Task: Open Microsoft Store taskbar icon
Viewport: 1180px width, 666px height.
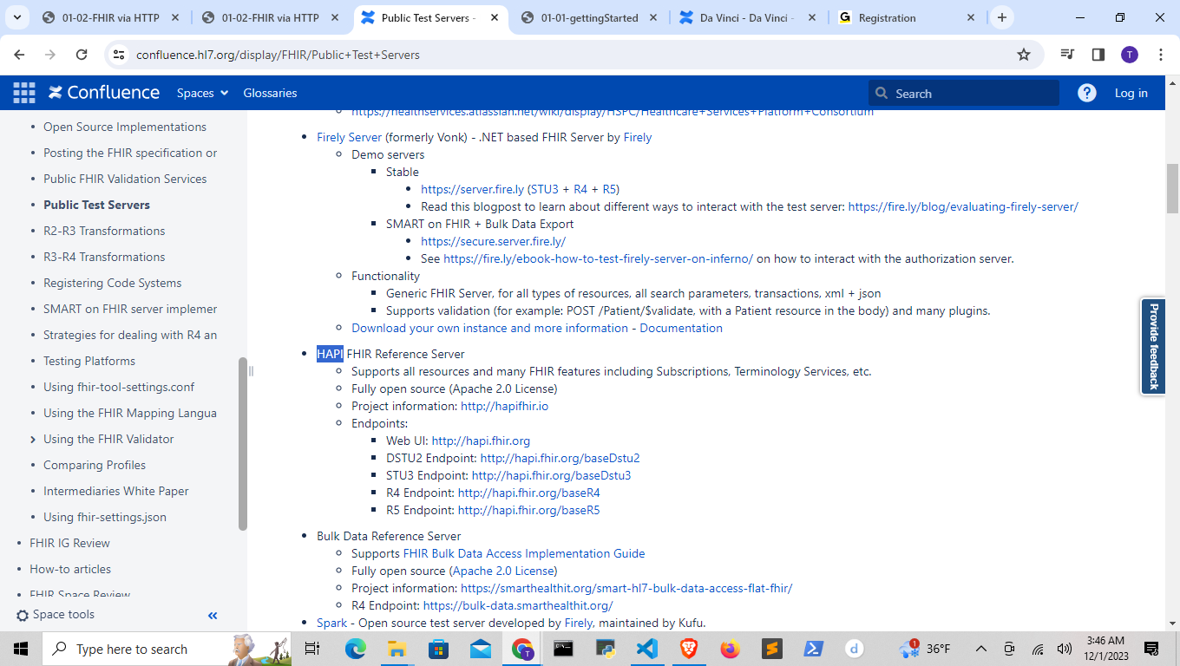Action: (439, 649)
